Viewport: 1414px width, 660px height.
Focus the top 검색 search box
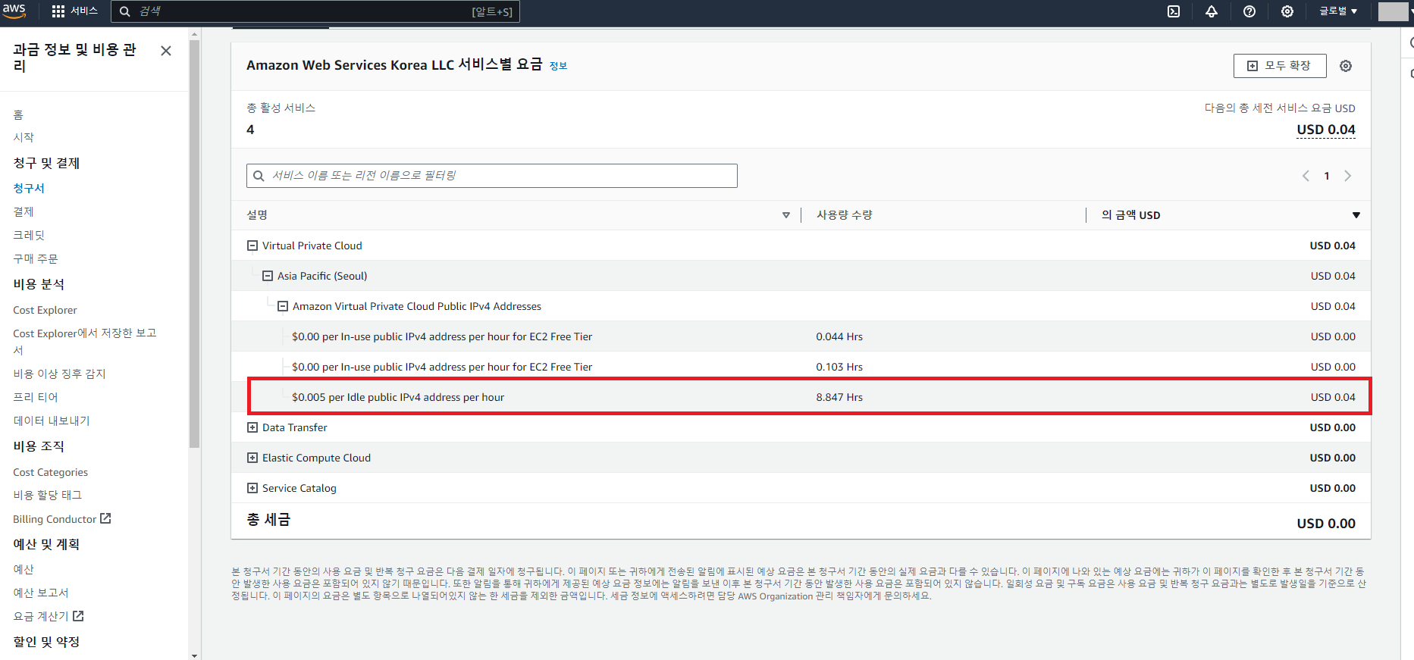[315, 11]
